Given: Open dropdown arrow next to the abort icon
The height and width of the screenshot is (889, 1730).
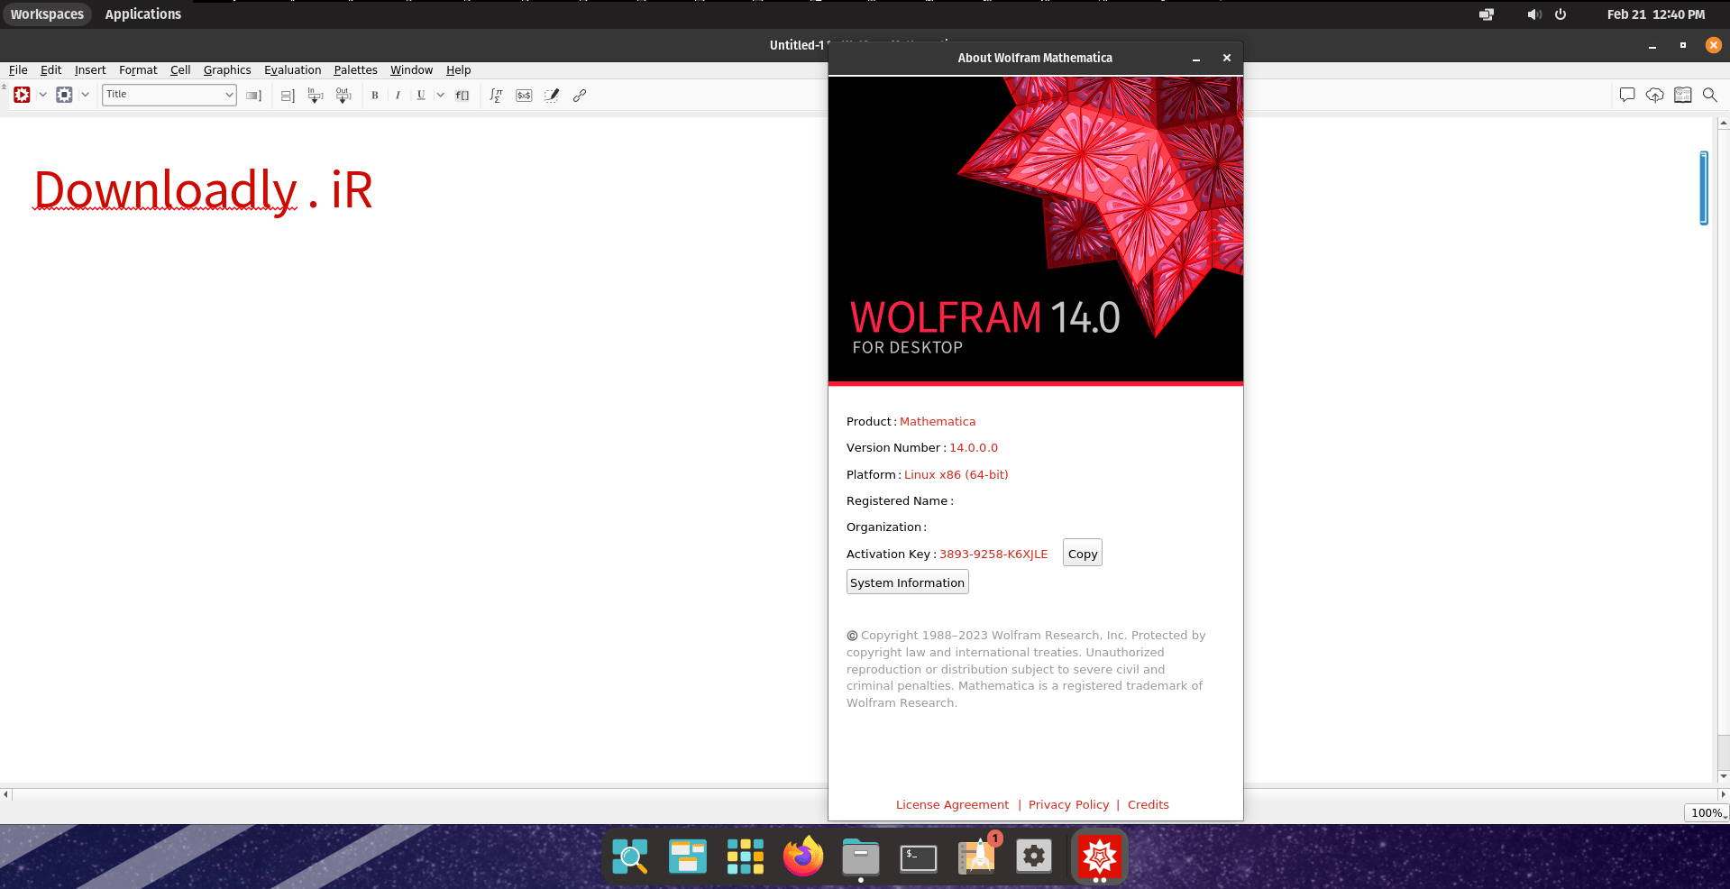Looking at the screenshot, I should pos(85,95).
